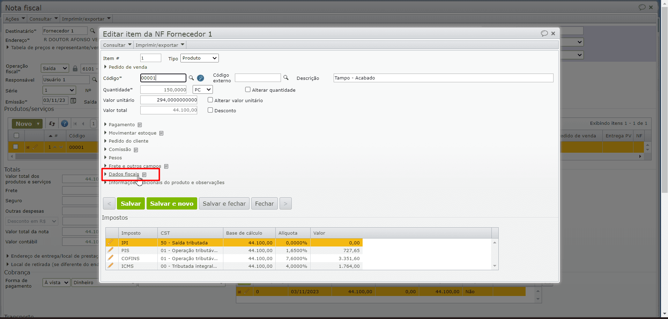
Task: Click the search icon beside Código externo
Action: coord(286,77)
